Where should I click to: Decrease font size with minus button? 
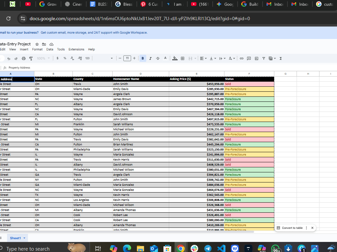120,58
